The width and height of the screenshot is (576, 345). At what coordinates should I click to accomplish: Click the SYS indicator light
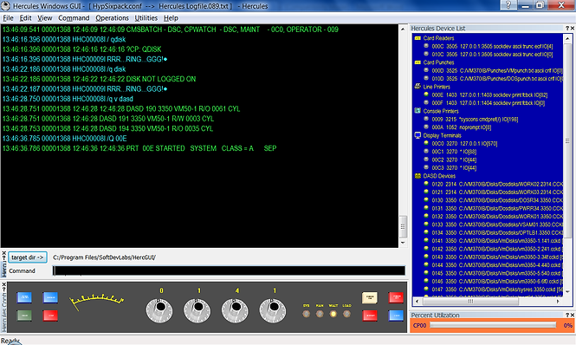pyautogui.click(x=306, y=314)
